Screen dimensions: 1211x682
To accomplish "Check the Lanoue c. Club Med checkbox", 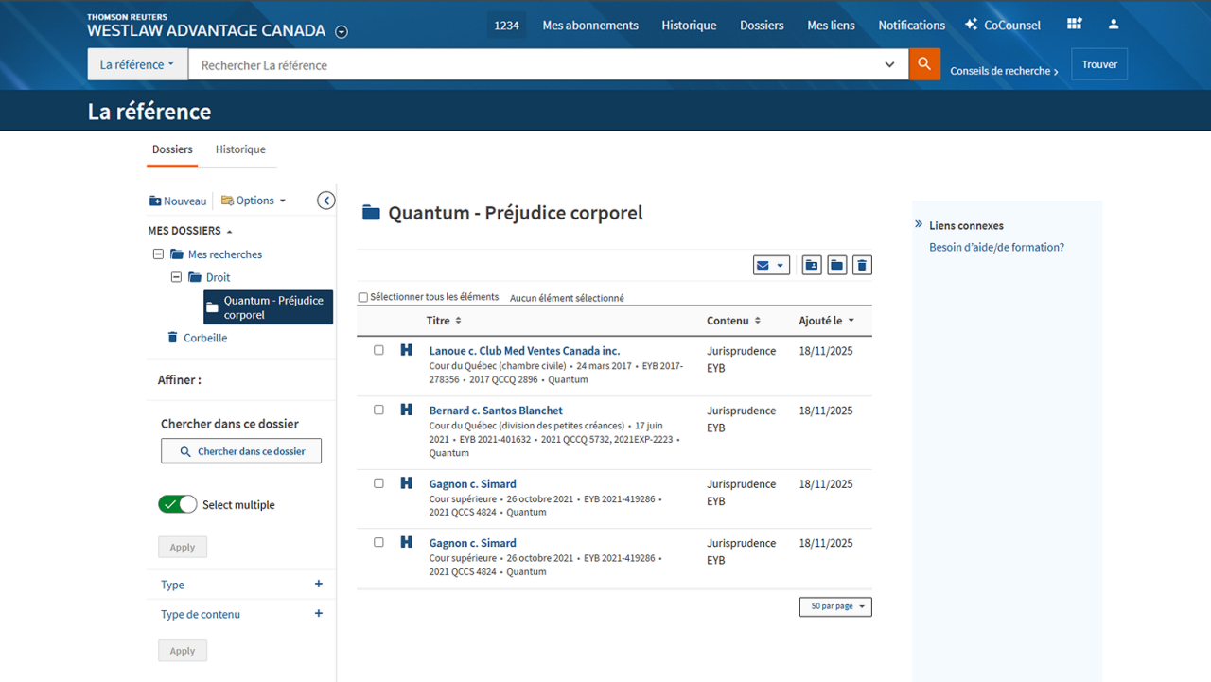I will tap(378, 350).
